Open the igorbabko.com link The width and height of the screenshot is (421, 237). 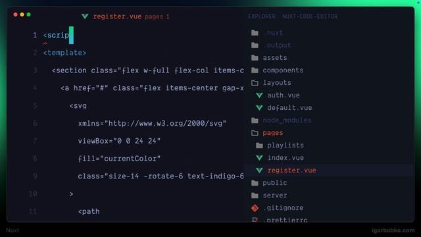[x=393, y=230]
